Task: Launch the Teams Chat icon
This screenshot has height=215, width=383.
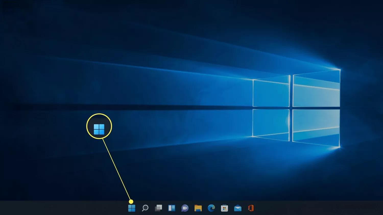Action: point(185,208)
